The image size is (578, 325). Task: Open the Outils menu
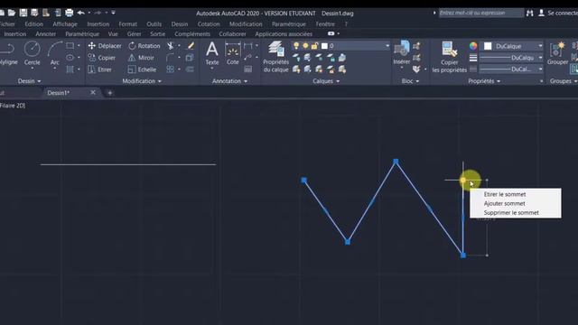[154, 24]
